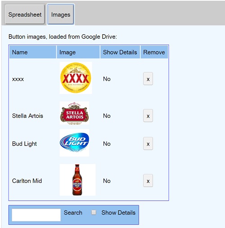Delete the Bud Light entry
This screenshot has width=225, height=228.
point(148,143)
